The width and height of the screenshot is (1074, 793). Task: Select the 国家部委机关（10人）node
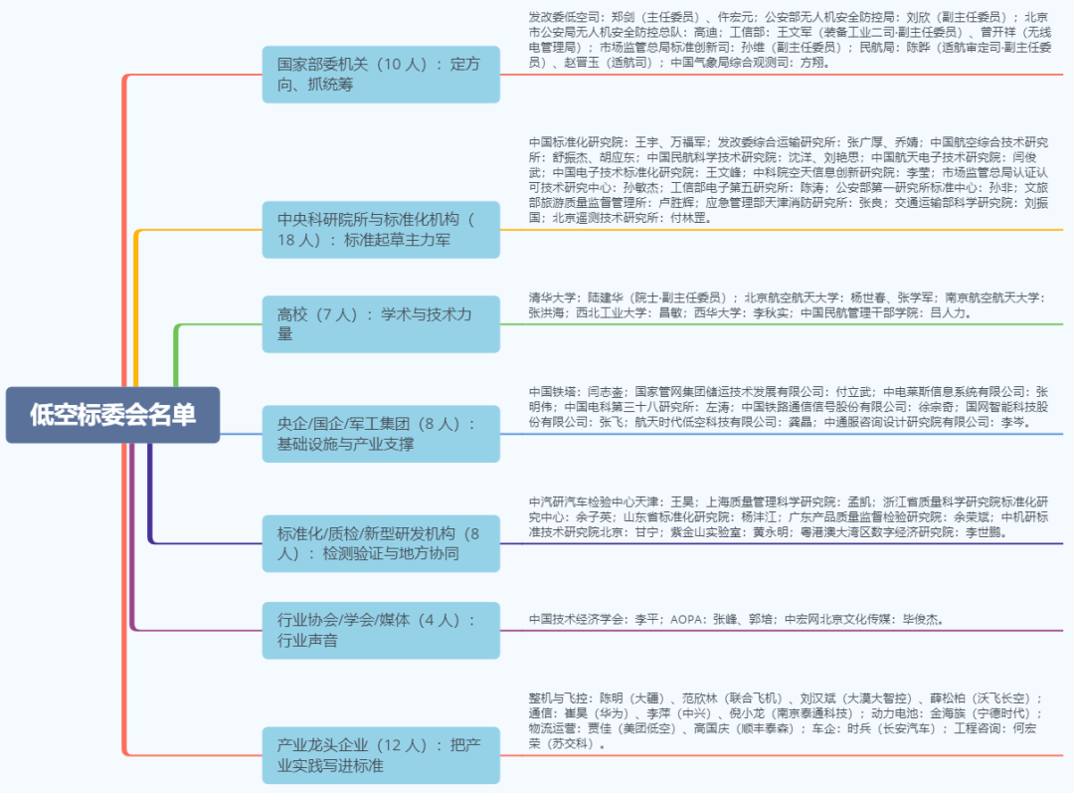[x=381, y=75]
